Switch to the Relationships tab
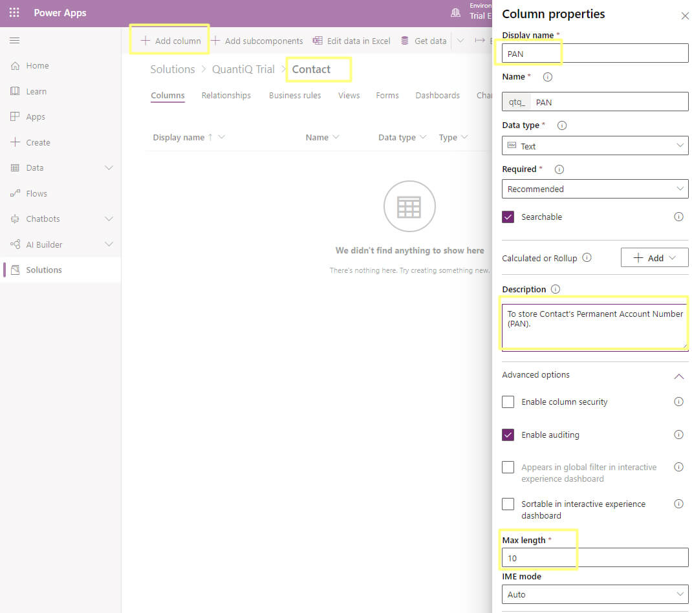The image size is (692, 613). 226,95
